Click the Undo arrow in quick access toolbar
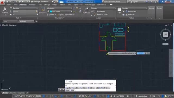The width and height of the screenshot is (174, 98). point(23,2)
